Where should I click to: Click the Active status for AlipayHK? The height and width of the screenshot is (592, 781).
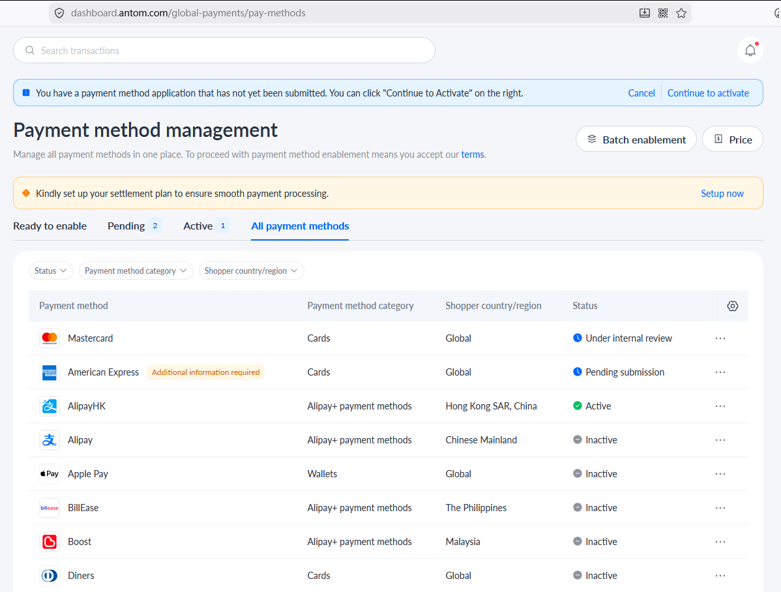(592, 406)
